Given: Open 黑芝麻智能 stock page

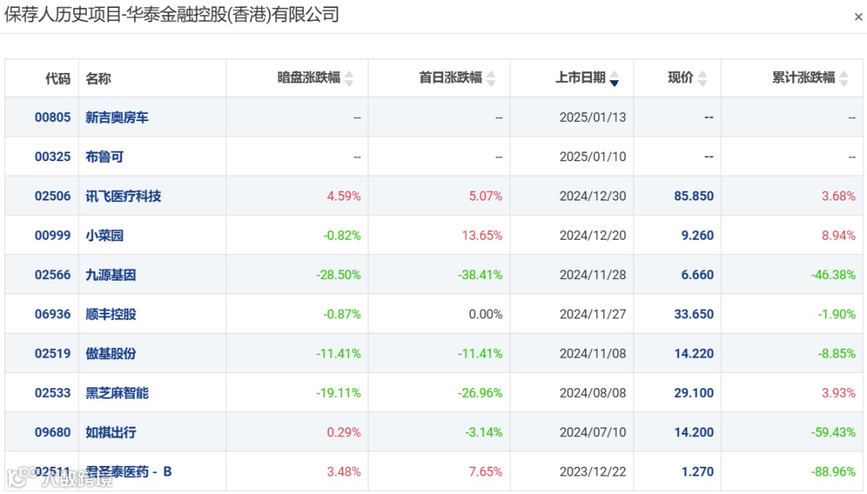Looking at the screenshot, I should pyautogui.click(x=117, y=393).
